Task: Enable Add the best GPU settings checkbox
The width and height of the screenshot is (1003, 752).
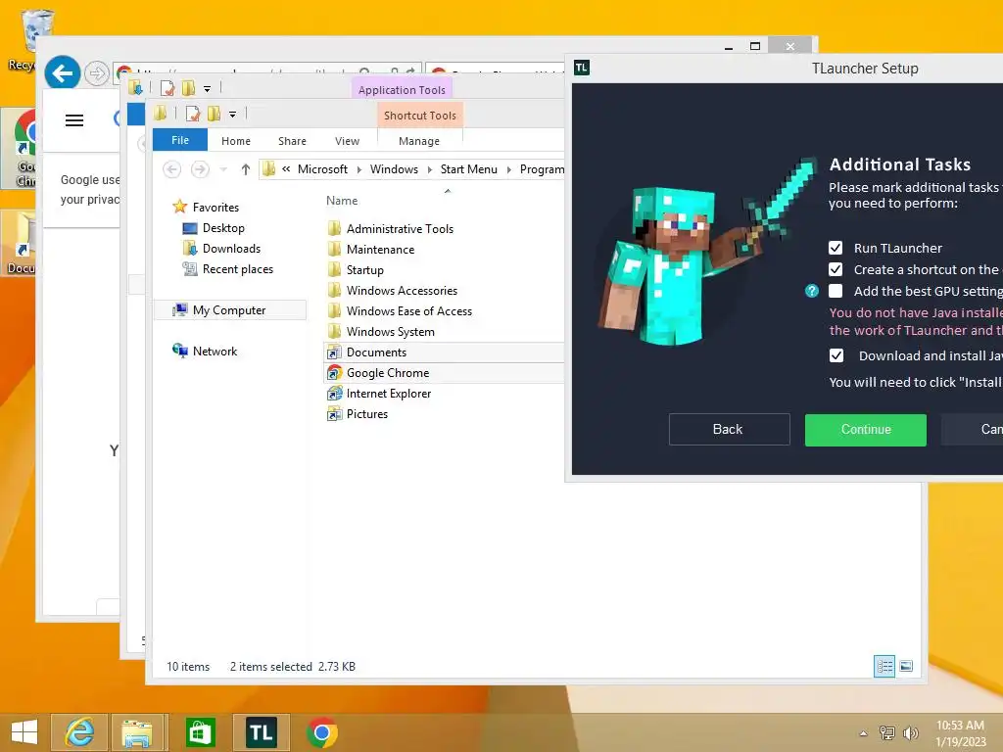Action: point(836,291)
